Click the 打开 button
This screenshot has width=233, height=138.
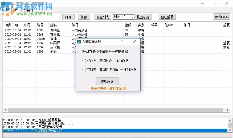point(68,17)
